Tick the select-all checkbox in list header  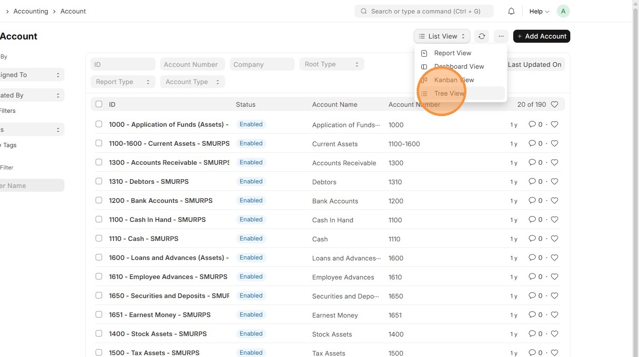tap(99, 104)
